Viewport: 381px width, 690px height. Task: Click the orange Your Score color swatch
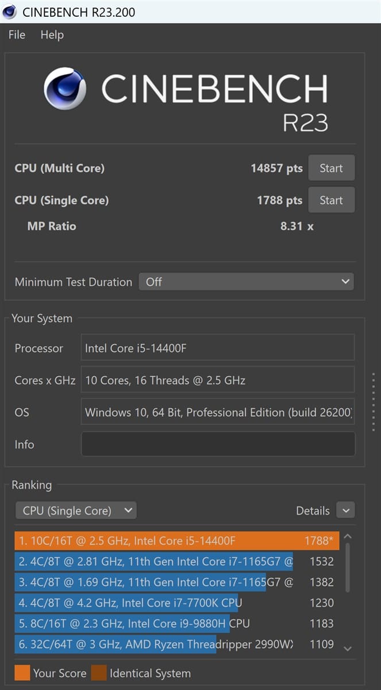[22, 673]
